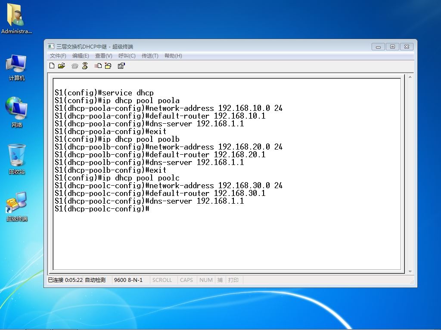Click the Send file toolbar icon

pyautogui.click(x=98, y=66)
